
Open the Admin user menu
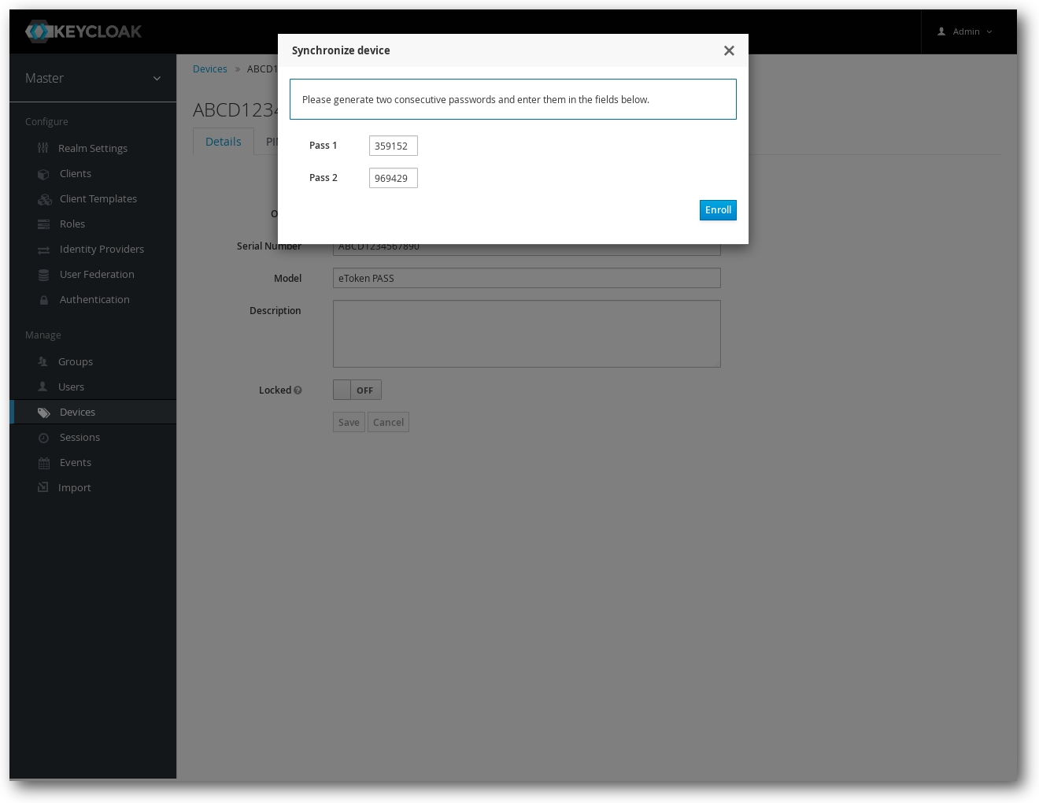click(965, 31)
